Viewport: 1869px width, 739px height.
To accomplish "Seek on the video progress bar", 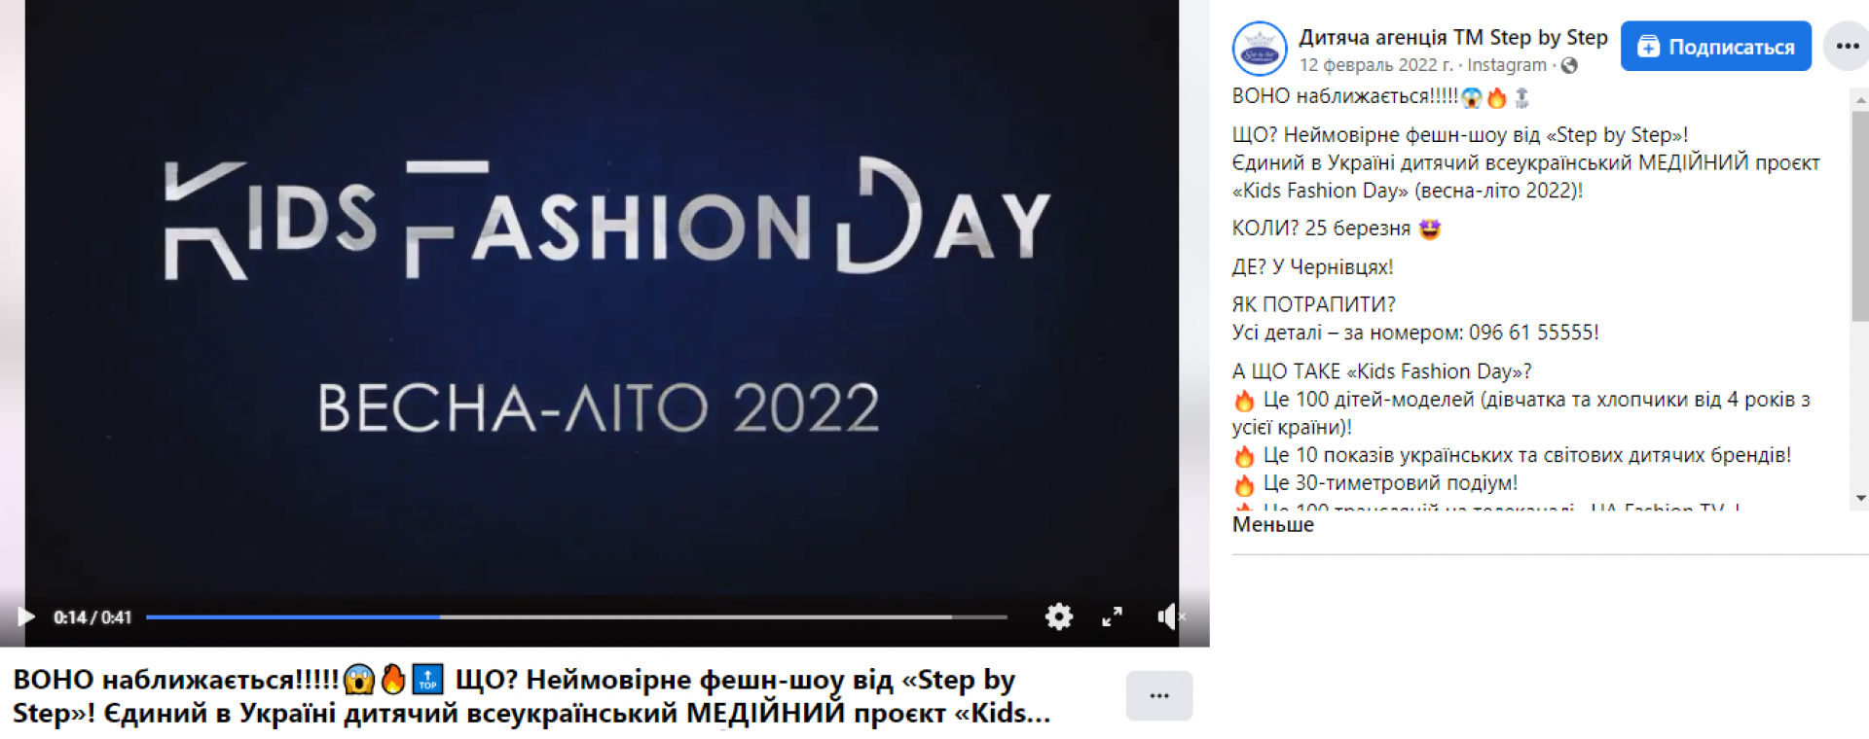I will click(576, 616).
